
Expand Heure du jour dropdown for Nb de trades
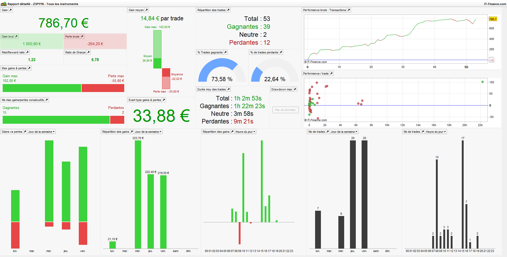[x=436, y=132]
